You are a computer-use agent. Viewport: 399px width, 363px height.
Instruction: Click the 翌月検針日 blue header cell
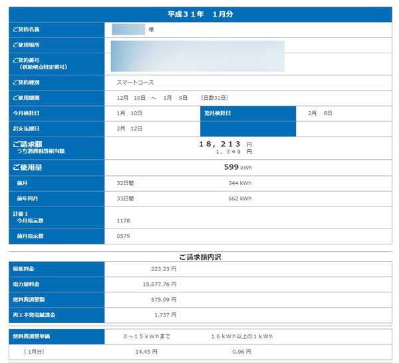pos(247,113)
